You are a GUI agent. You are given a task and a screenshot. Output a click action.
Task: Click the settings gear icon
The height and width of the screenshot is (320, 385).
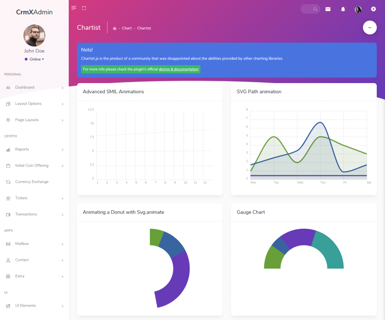[x=373, y=9]
